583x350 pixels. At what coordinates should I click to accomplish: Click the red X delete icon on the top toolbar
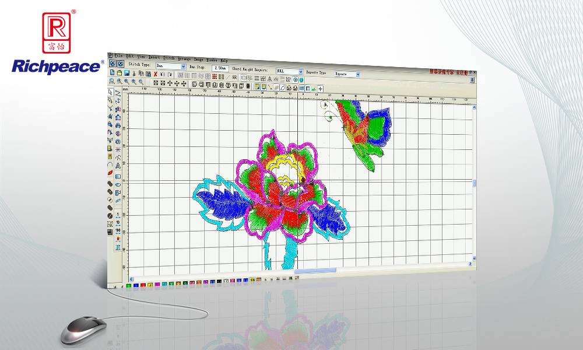point(156,74)
